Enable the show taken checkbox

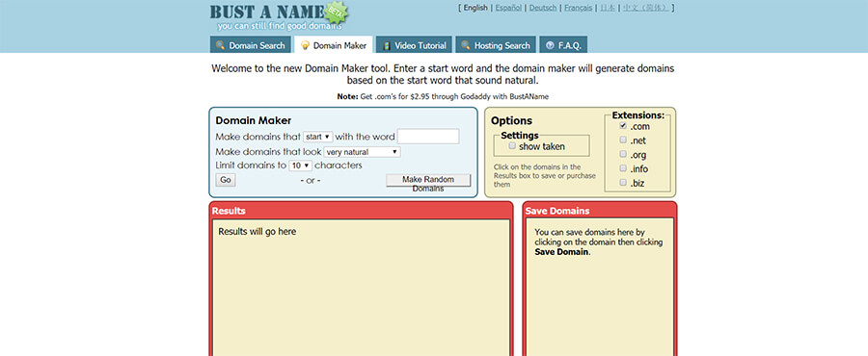point(512,145)
